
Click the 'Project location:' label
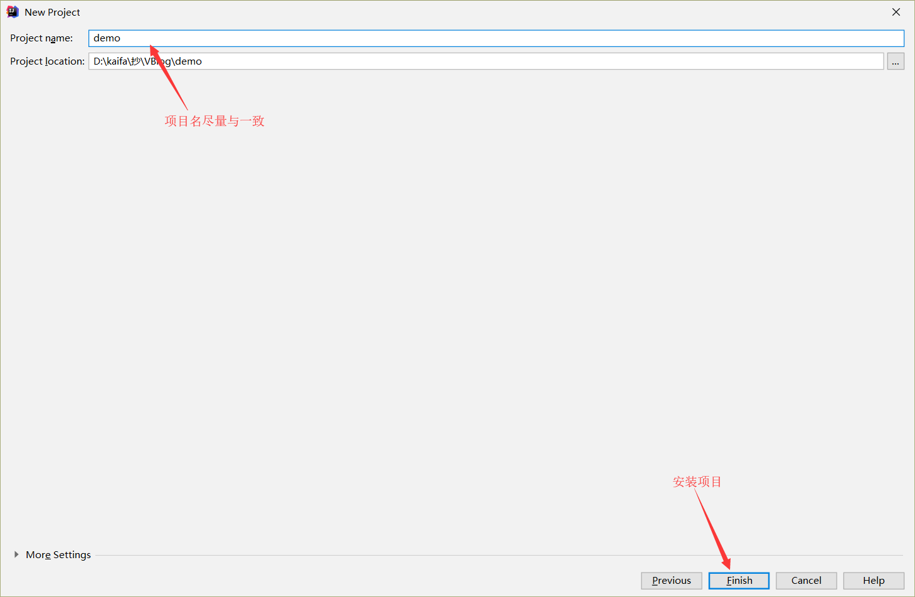click(x=47, y=61)
